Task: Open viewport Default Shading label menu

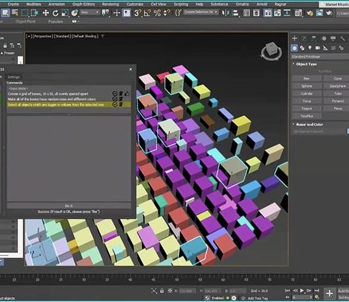Action: click(x=85, y=36)
